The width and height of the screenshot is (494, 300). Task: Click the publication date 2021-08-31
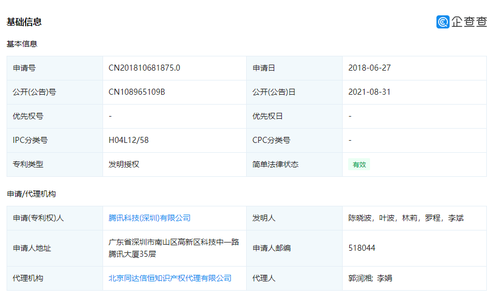click(x=370, y=92)
